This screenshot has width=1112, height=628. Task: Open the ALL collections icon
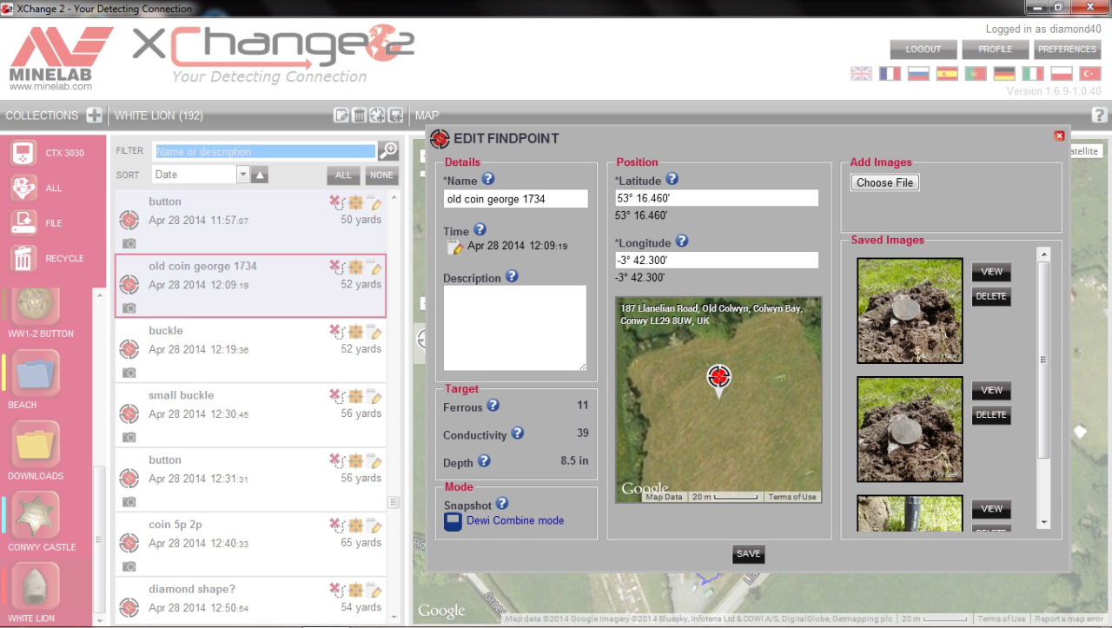click(23, 188)
